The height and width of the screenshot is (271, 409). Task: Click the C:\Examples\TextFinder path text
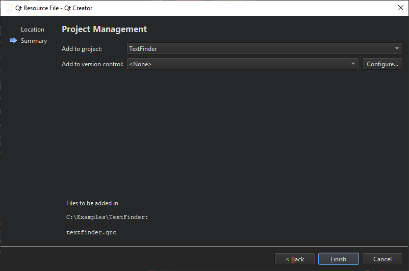(107, 217)
